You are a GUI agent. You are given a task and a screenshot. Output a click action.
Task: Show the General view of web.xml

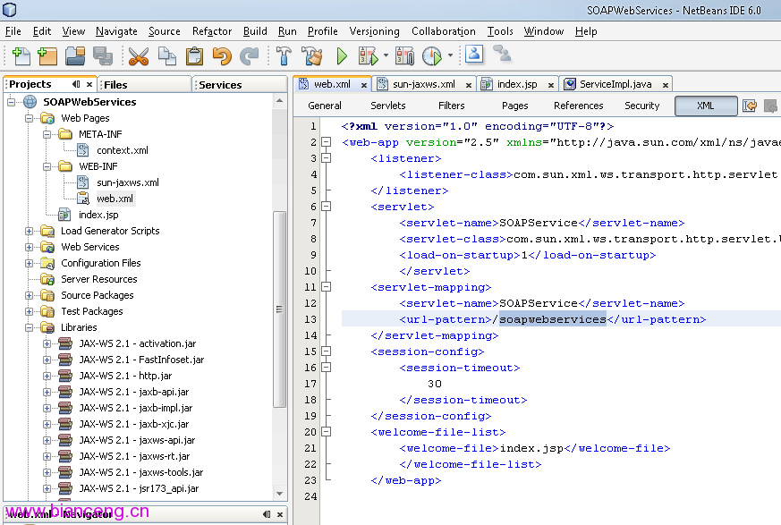pos(325,106)
